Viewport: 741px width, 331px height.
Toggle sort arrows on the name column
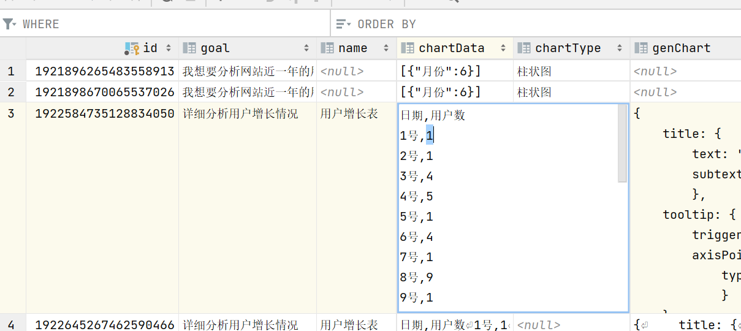[x=386, y=48]
